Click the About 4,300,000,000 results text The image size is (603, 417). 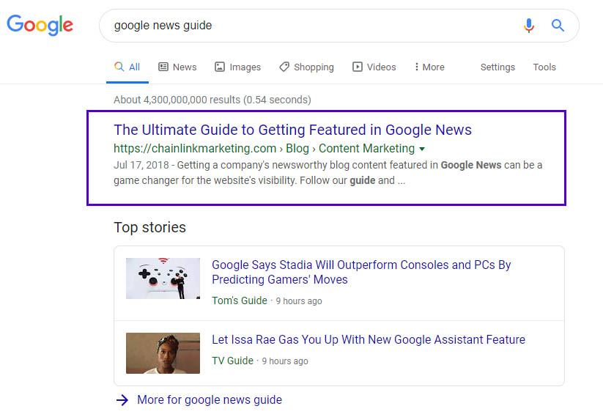coord(212,100)
